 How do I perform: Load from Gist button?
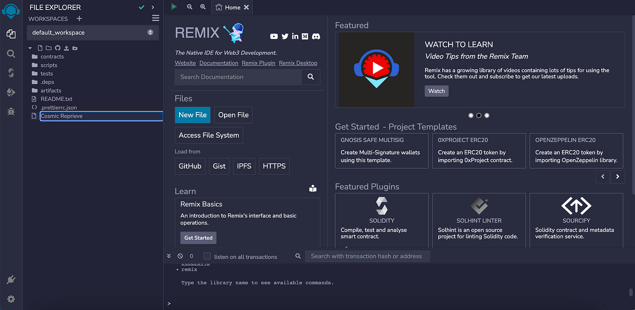(x=220, y=166)
